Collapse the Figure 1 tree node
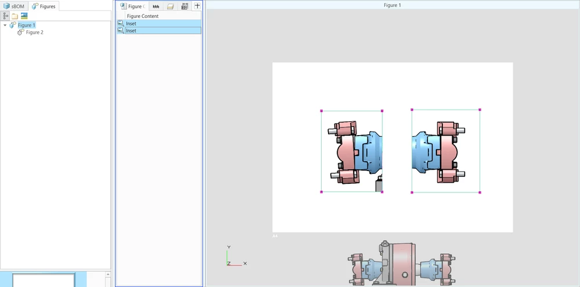 [5, 25]
